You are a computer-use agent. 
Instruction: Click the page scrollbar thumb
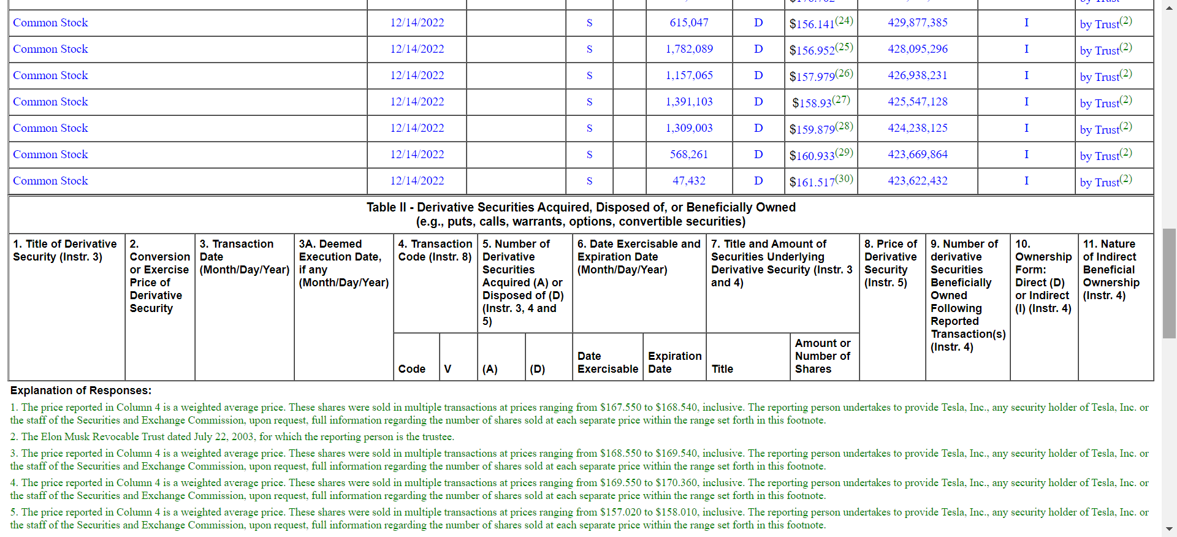[x=1169, y=283]
